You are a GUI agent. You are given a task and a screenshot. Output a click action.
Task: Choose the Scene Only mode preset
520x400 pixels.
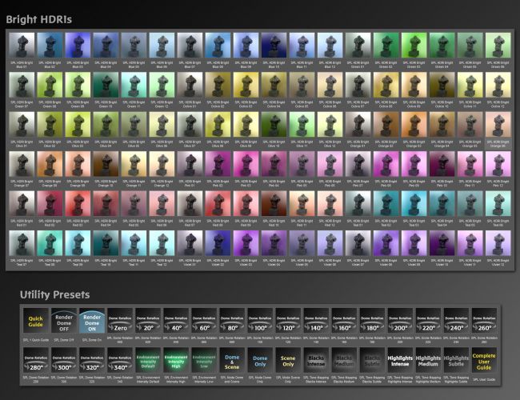click(x=288, y=364)
